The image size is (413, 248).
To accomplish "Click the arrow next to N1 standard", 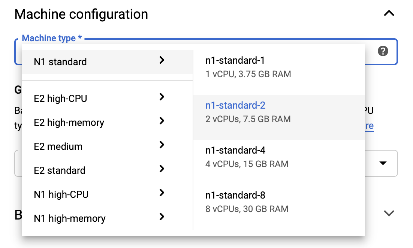I will click(162, 60).
